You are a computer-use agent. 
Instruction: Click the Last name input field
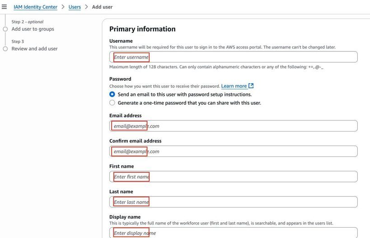(x=234, y=202)
